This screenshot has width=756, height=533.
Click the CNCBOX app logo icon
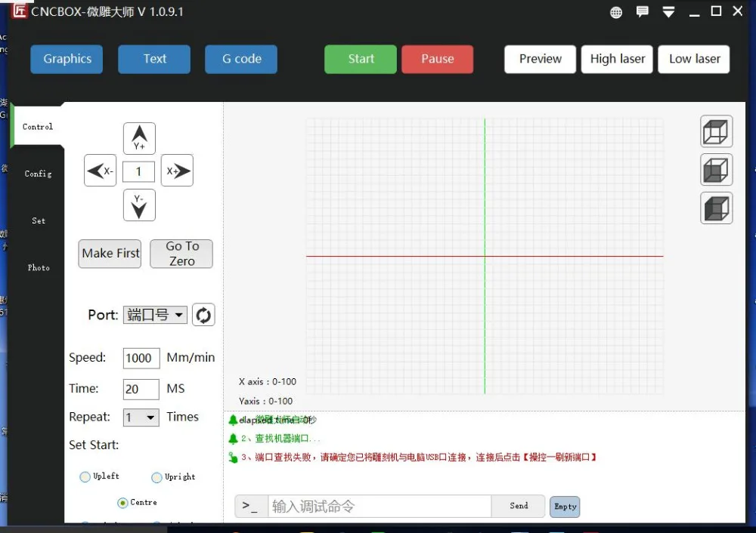(x=20, y=10)
